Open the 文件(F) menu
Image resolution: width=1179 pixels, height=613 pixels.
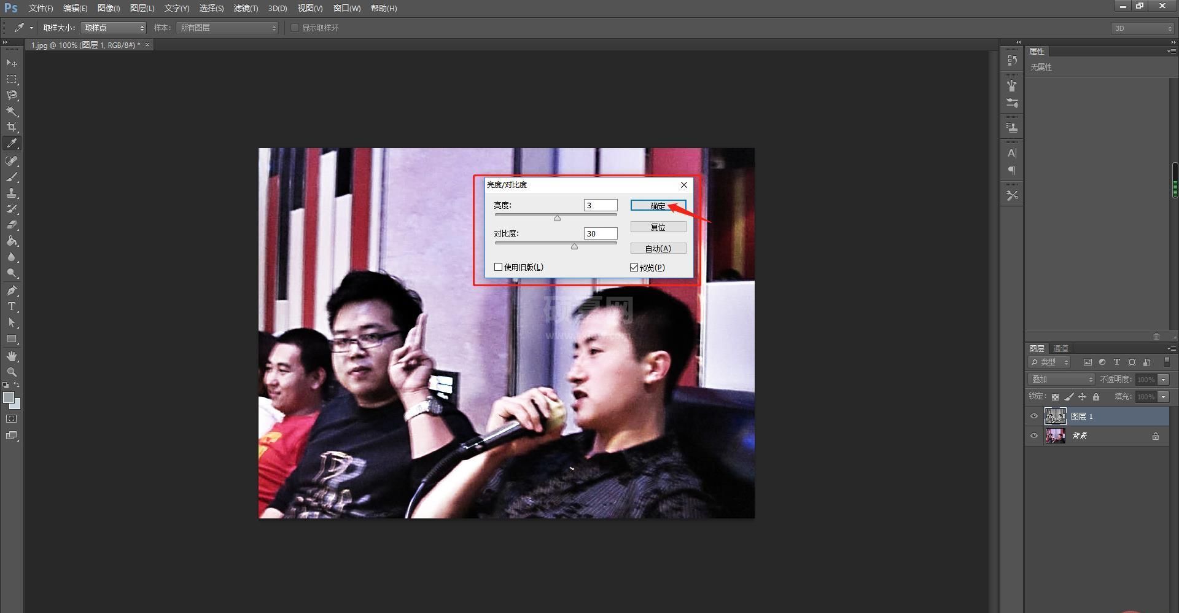click(41, 8)
